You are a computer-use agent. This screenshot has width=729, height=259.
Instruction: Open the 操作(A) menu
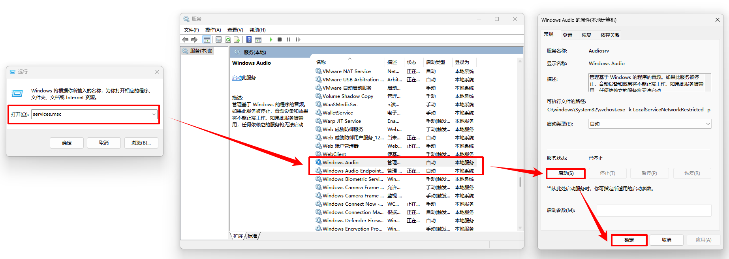coord(213,30)
